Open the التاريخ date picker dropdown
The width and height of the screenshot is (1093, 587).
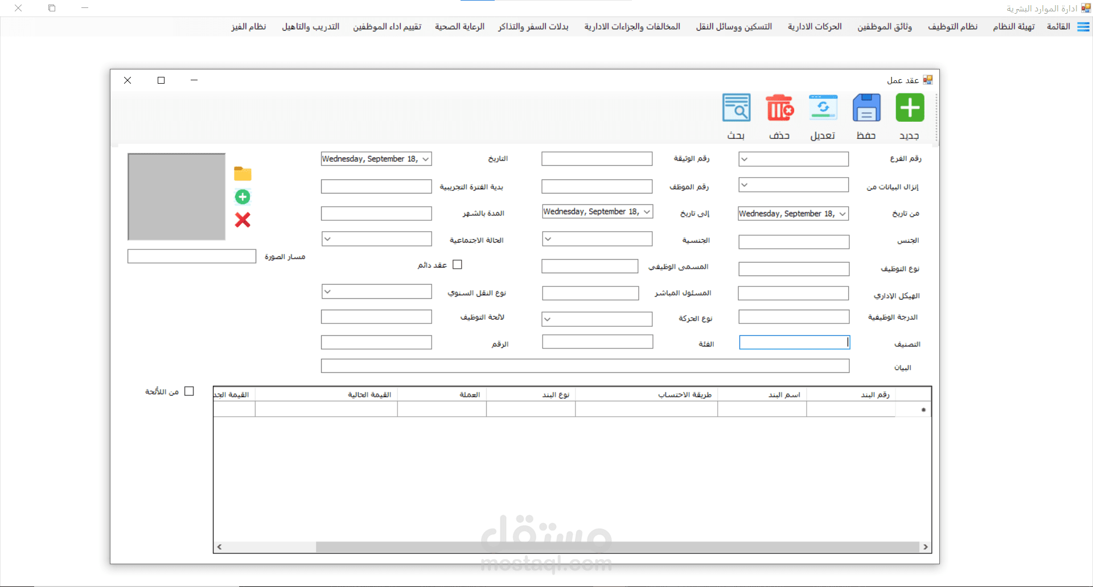coord(425,159)
